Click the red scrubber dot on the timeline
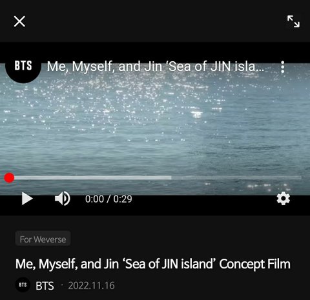Screen dimensions: 310x300 pos(9,178)
